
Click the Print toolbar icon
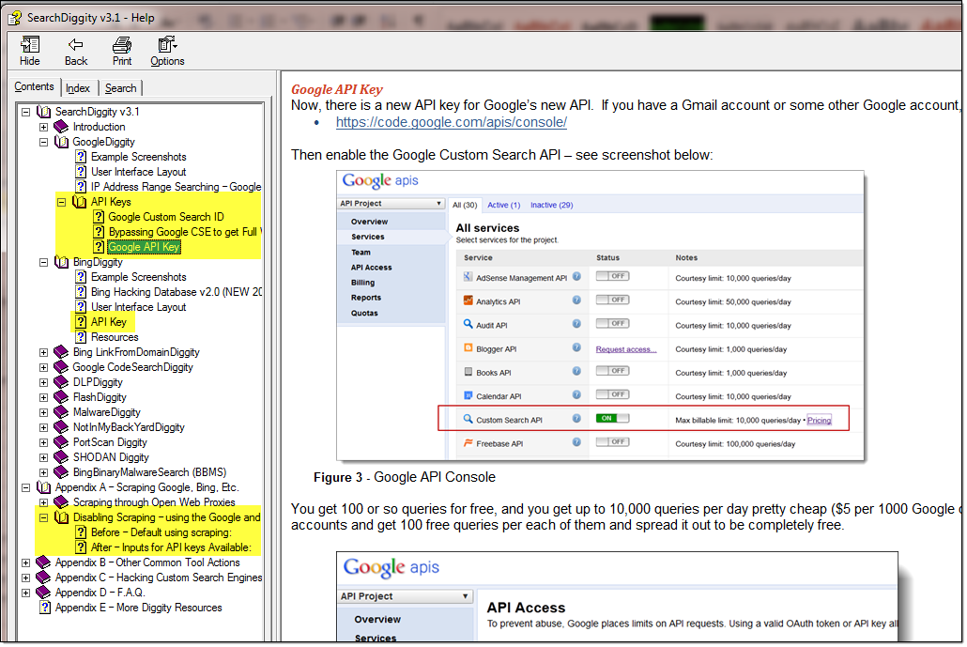click(x=122, y=45)
